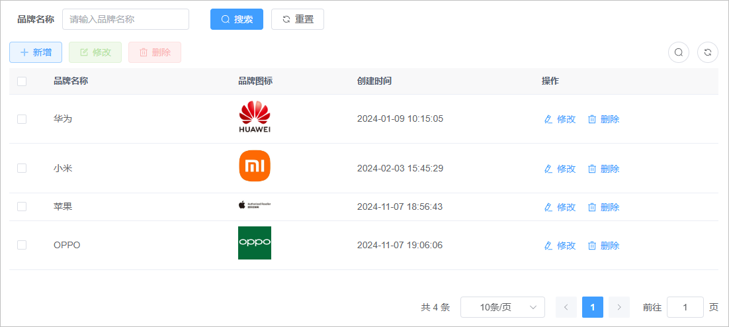Click the 华为 brand name cell
The image size is (729, 327).
[63, 119]
